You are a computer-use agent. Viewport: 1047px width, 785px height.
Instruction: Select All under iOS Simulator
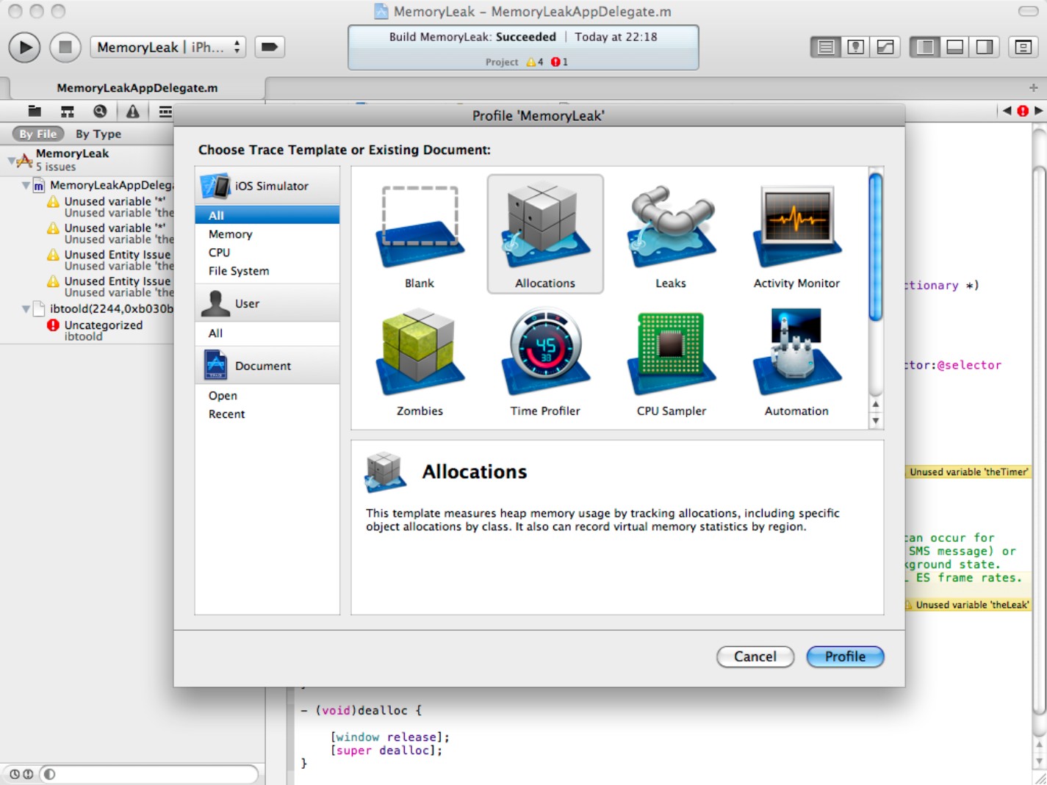point(267,215)
